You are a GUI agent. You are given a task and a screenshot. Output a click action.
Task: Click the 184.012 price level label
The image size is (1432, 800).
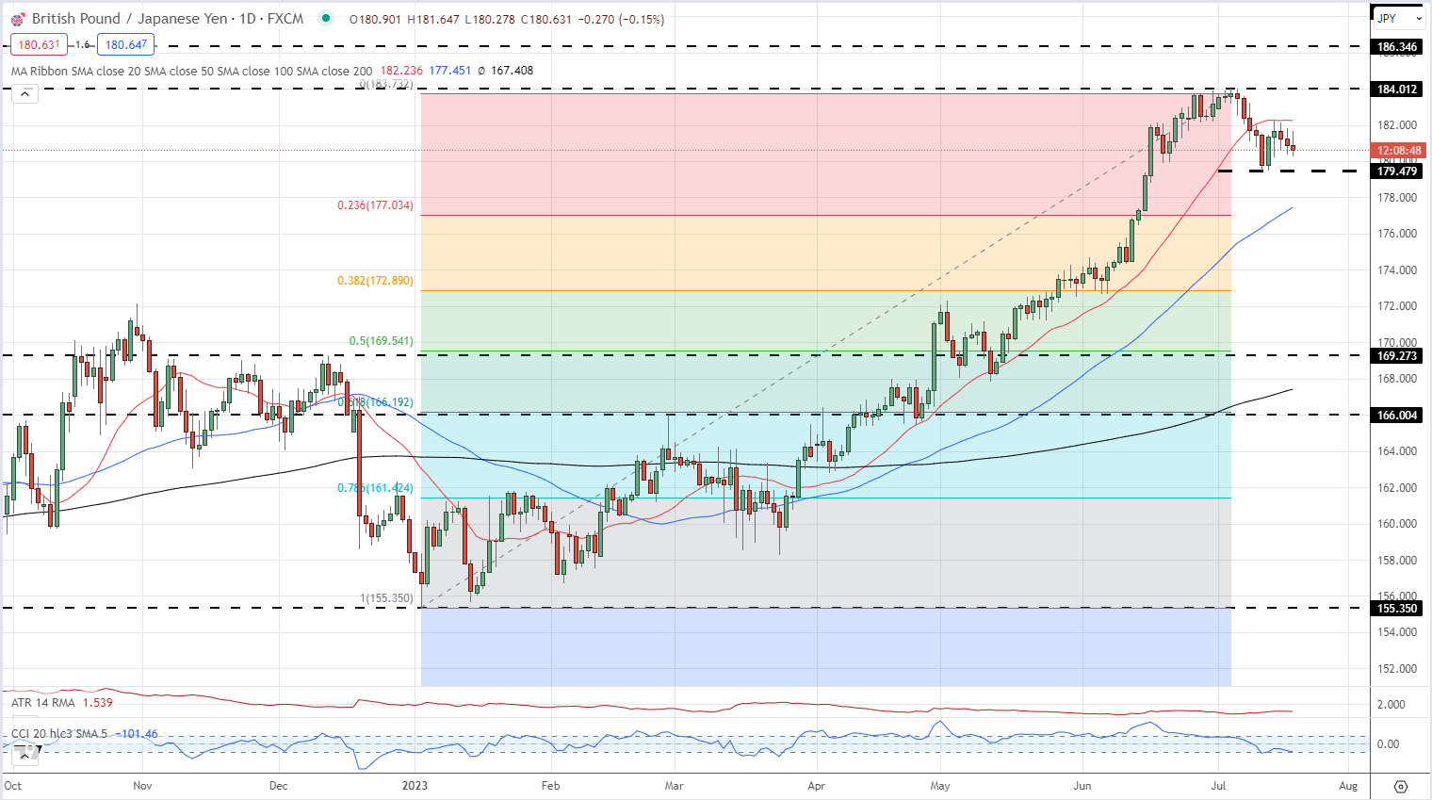(1397, 90)
